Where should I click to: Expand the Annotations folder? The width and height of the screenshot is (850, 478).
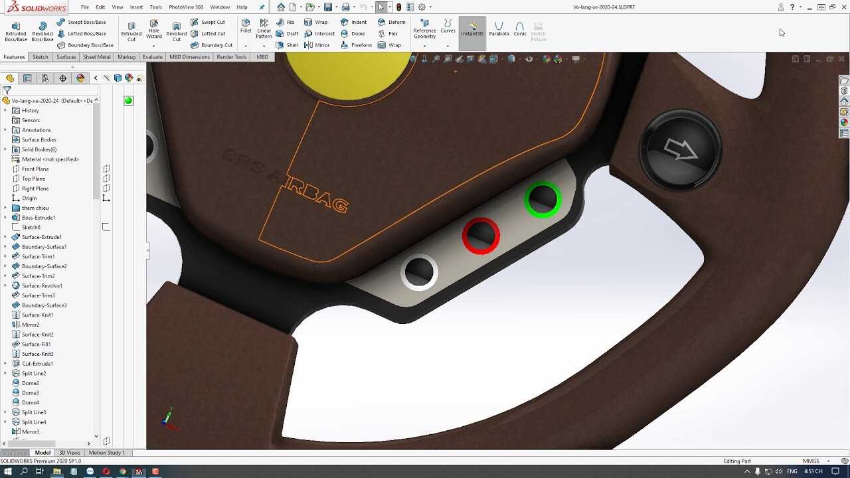click(5, 130)
